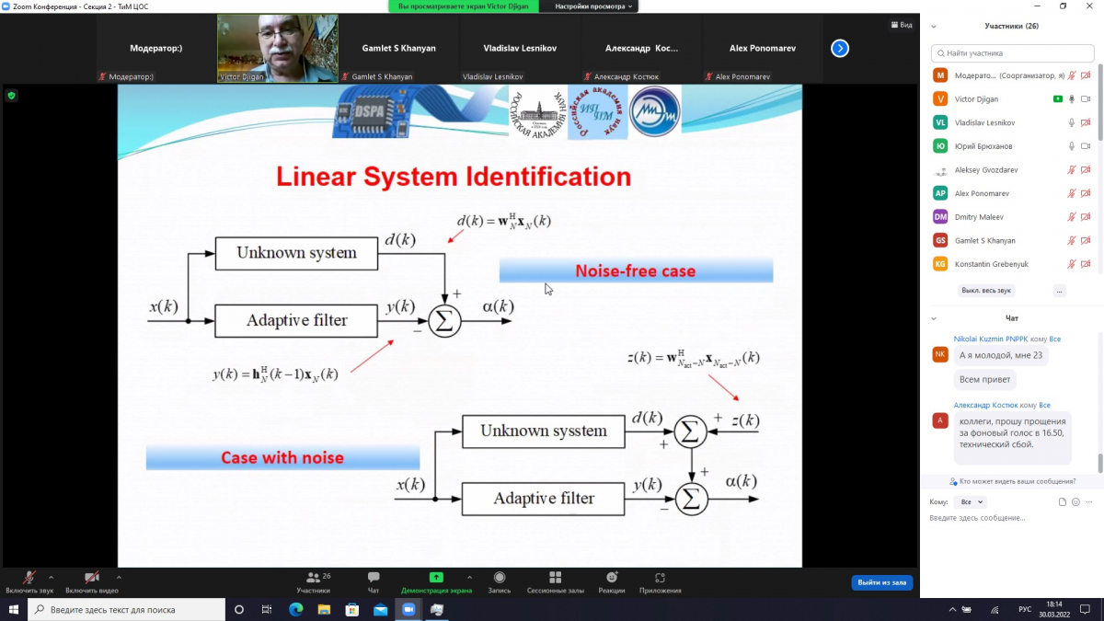Click Aleksey Gvozdarev in participant list

pyautogui.click(x=986, y=169)
